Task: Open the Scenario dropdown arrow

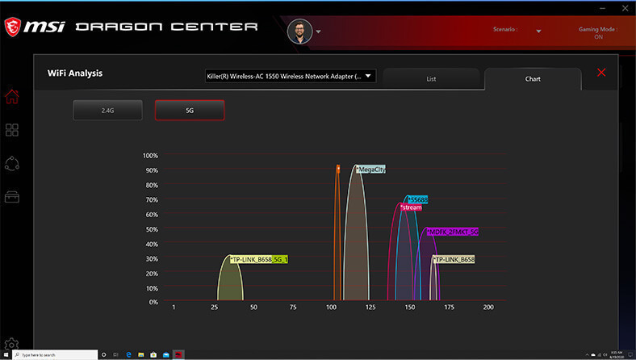Action: click(x=538, y=31)
